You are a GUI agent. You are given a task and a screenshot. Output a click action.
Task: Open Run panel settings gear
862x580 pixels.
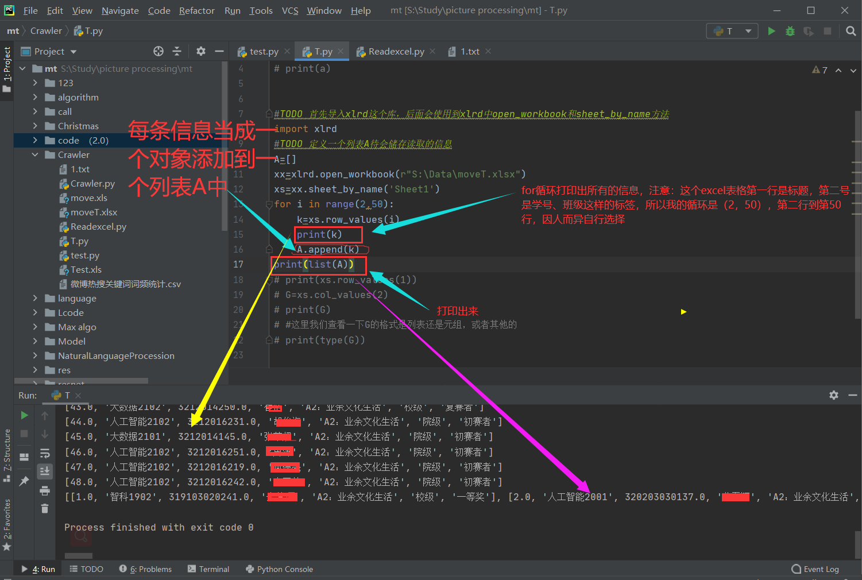click(x=834, y=395)
